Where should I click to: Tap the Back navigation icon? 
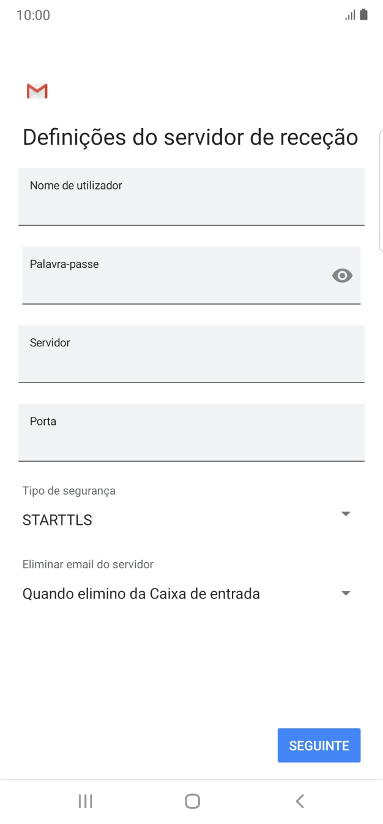(299, 800)
